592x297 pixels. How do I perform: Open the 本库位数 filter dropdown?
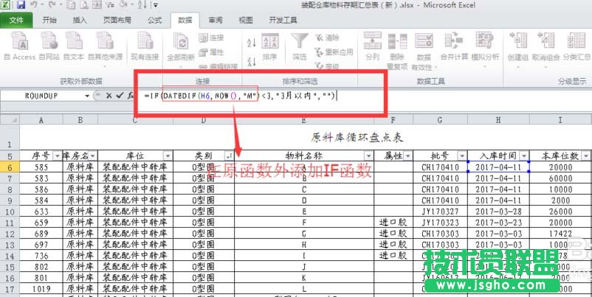585,156
